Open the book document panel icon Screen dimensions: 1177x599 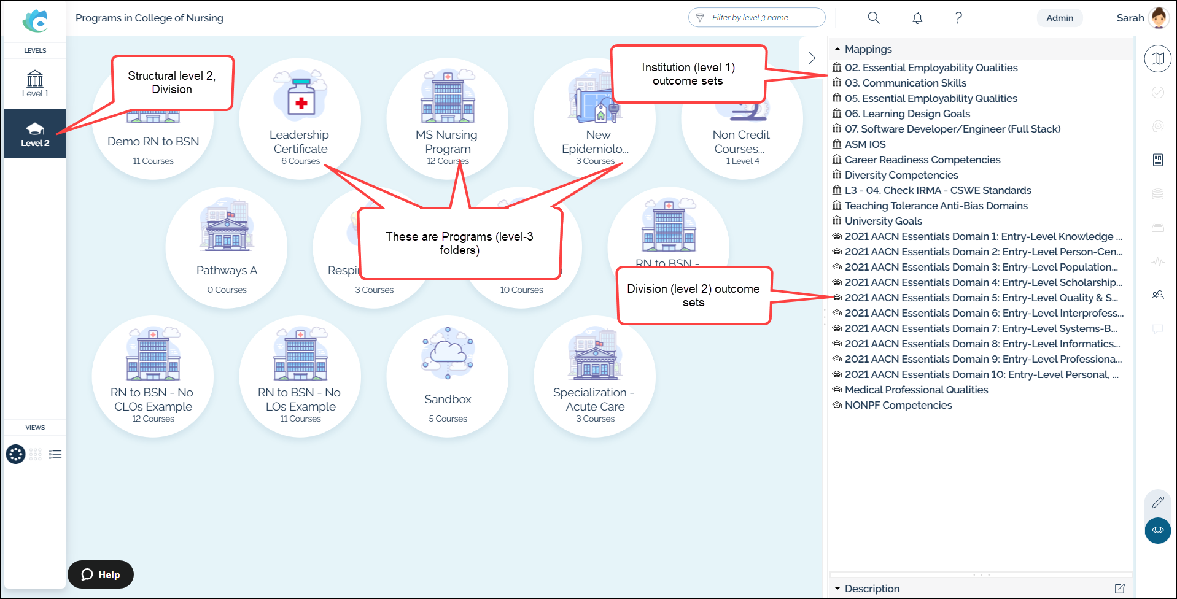tap(1158, 160)
